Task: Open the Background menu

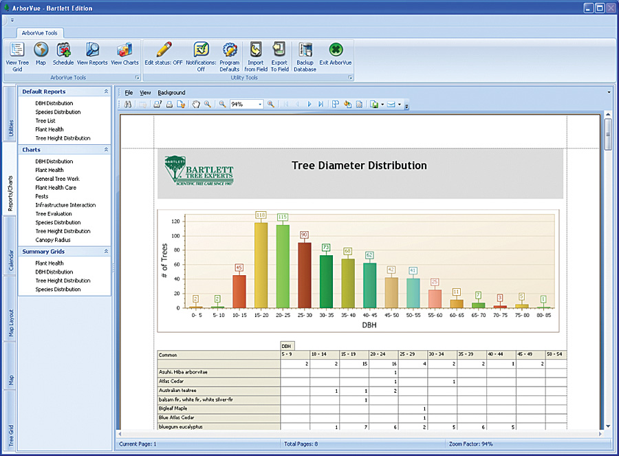Action: pos(171,92)
